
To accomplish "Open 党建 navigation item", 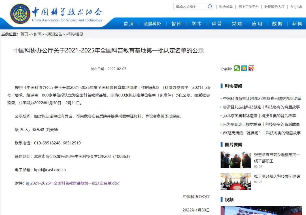I will tap(237, 24).
